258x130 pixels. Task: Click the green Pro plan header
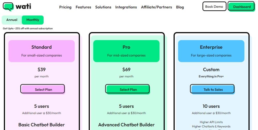pyautogui.click(x=126, y=51)
